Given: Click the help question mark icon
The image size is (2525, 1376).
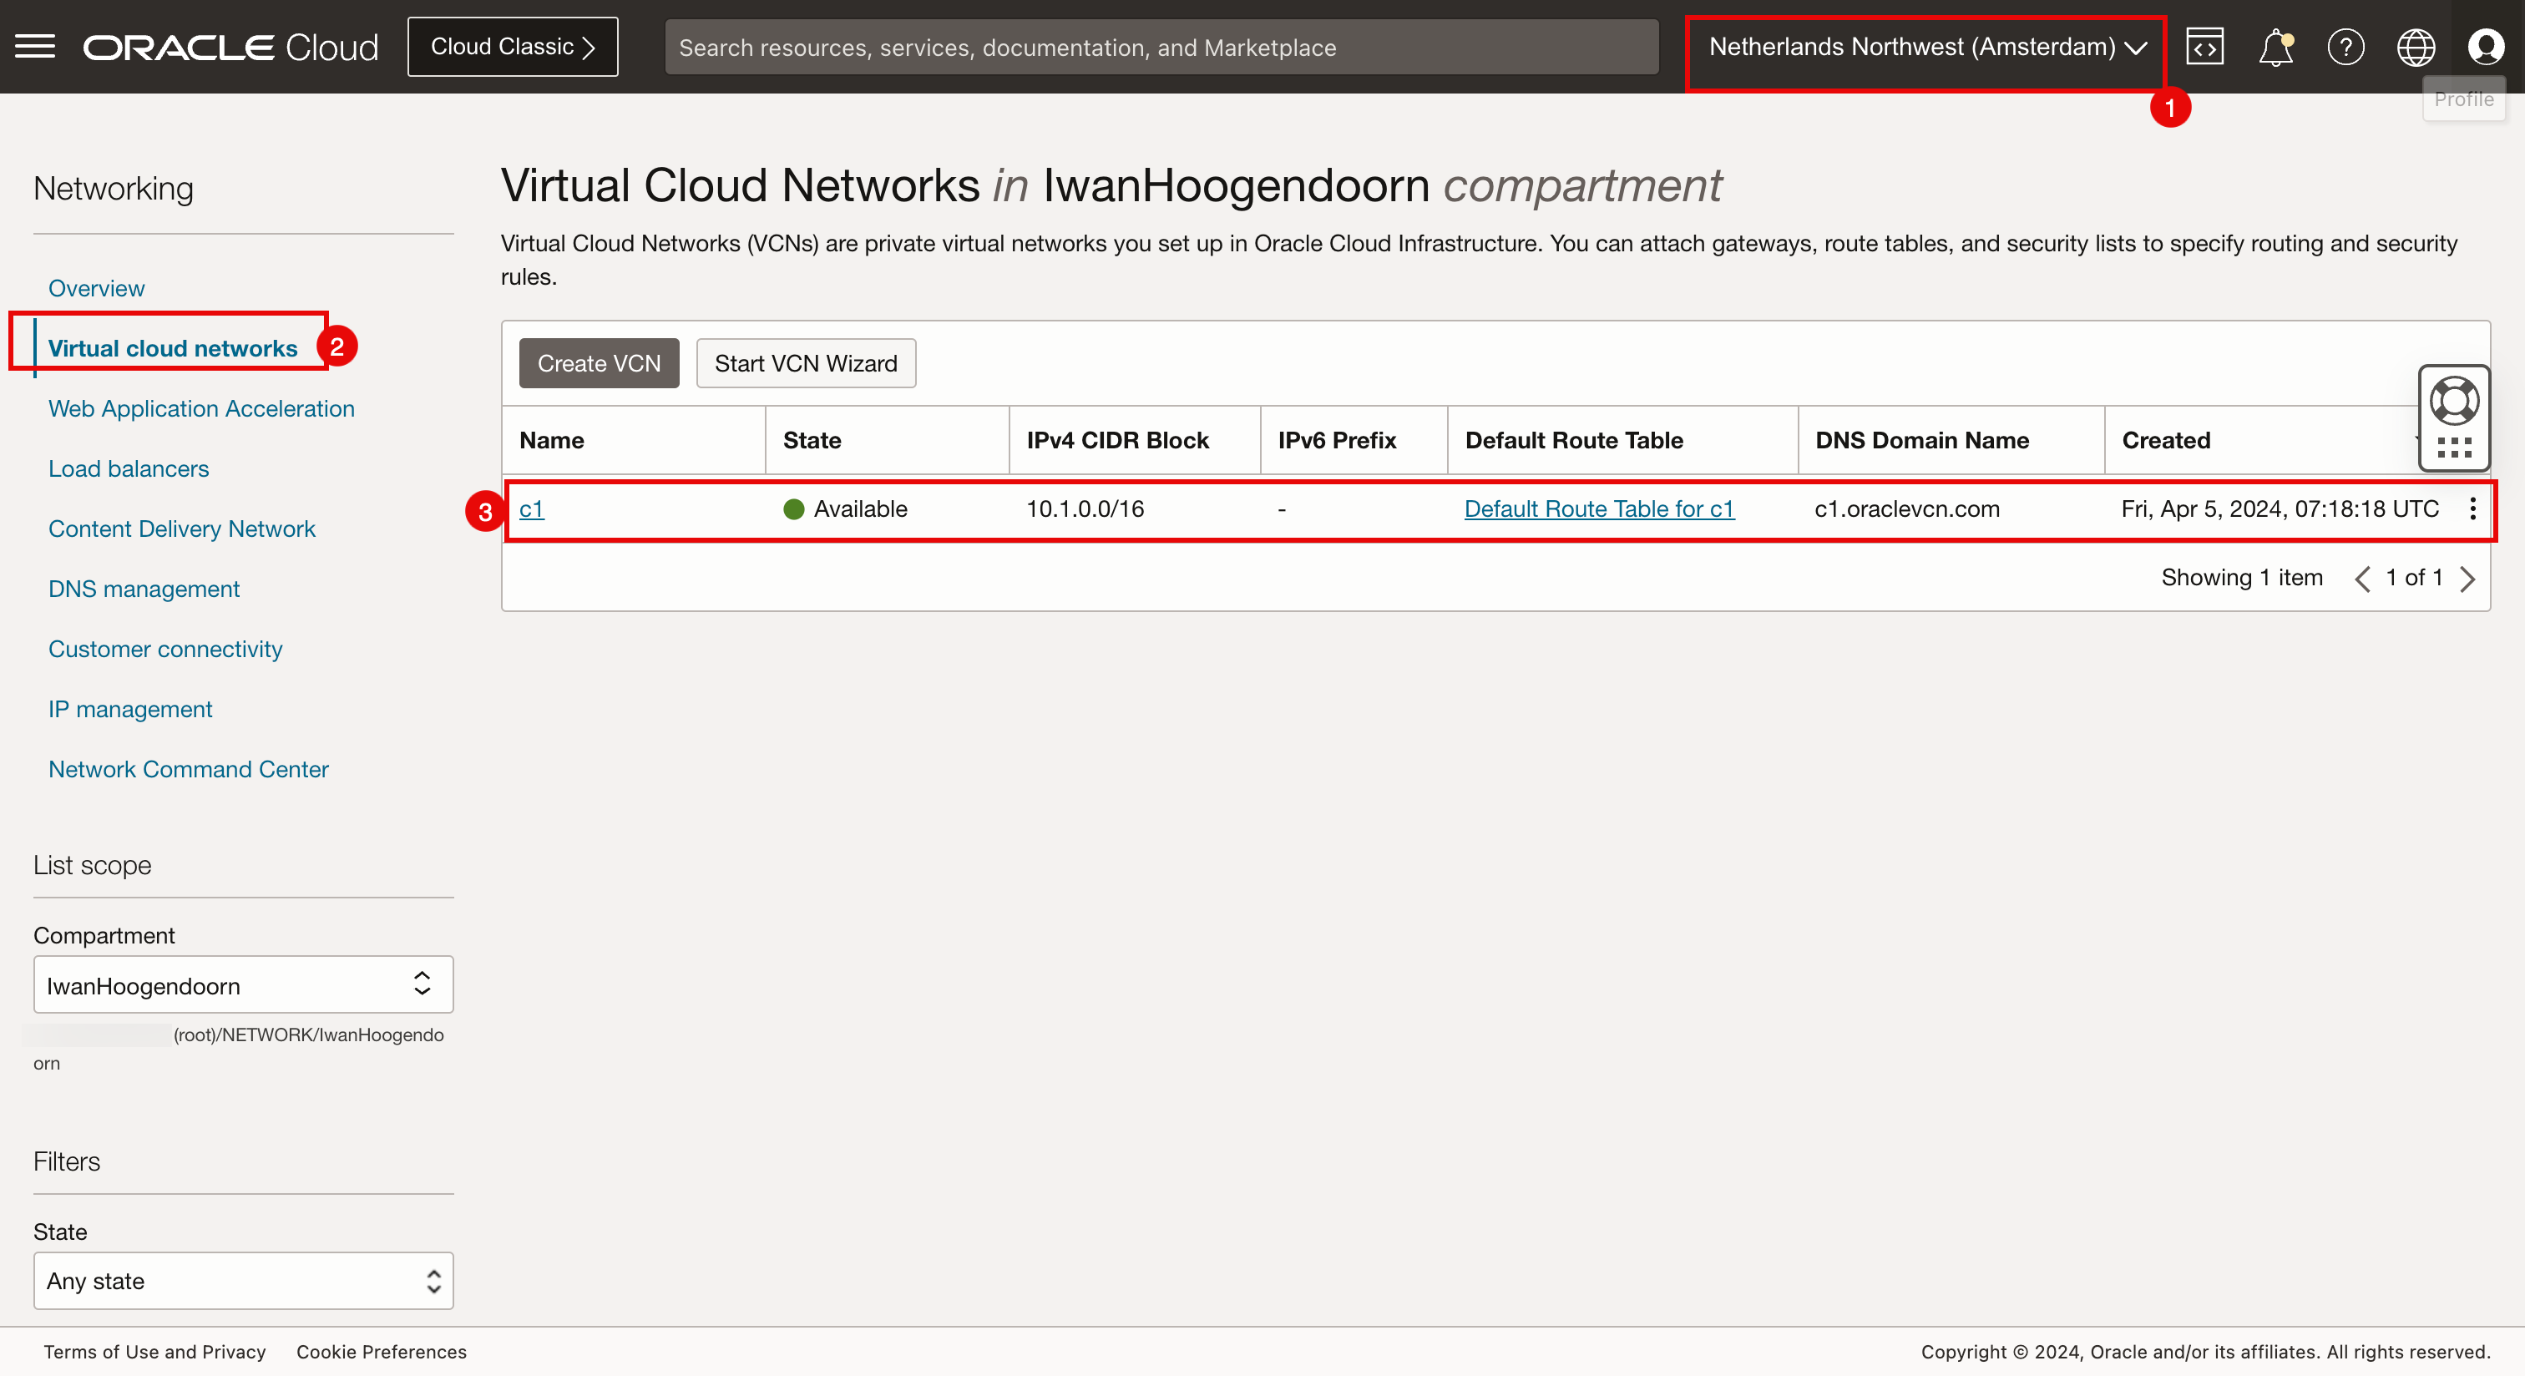Looking at the screenshot, I should coord(2345,46).
